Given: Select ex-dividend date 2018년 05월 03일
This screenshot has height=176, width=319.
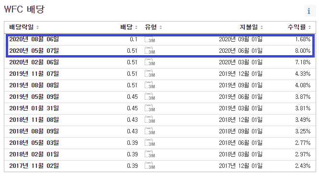Looking at the screenshot, I should pyautogui.click(x=34, y=142).
